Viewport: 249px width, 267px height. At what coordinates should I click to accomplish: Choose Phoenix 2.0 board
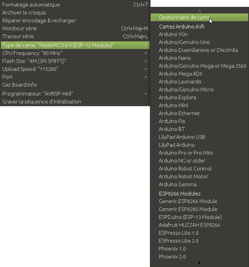(199, 257)
